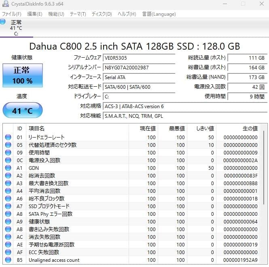Viewport: 269px width, 267px height.
Task: Click status orb of 平均消去回数 row
Action: pyautogui.click(x=8, y=191)
